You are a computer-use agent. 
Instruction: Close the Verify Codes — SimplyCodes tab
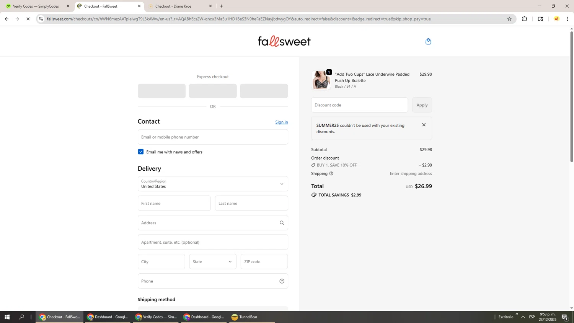[68, 6]
